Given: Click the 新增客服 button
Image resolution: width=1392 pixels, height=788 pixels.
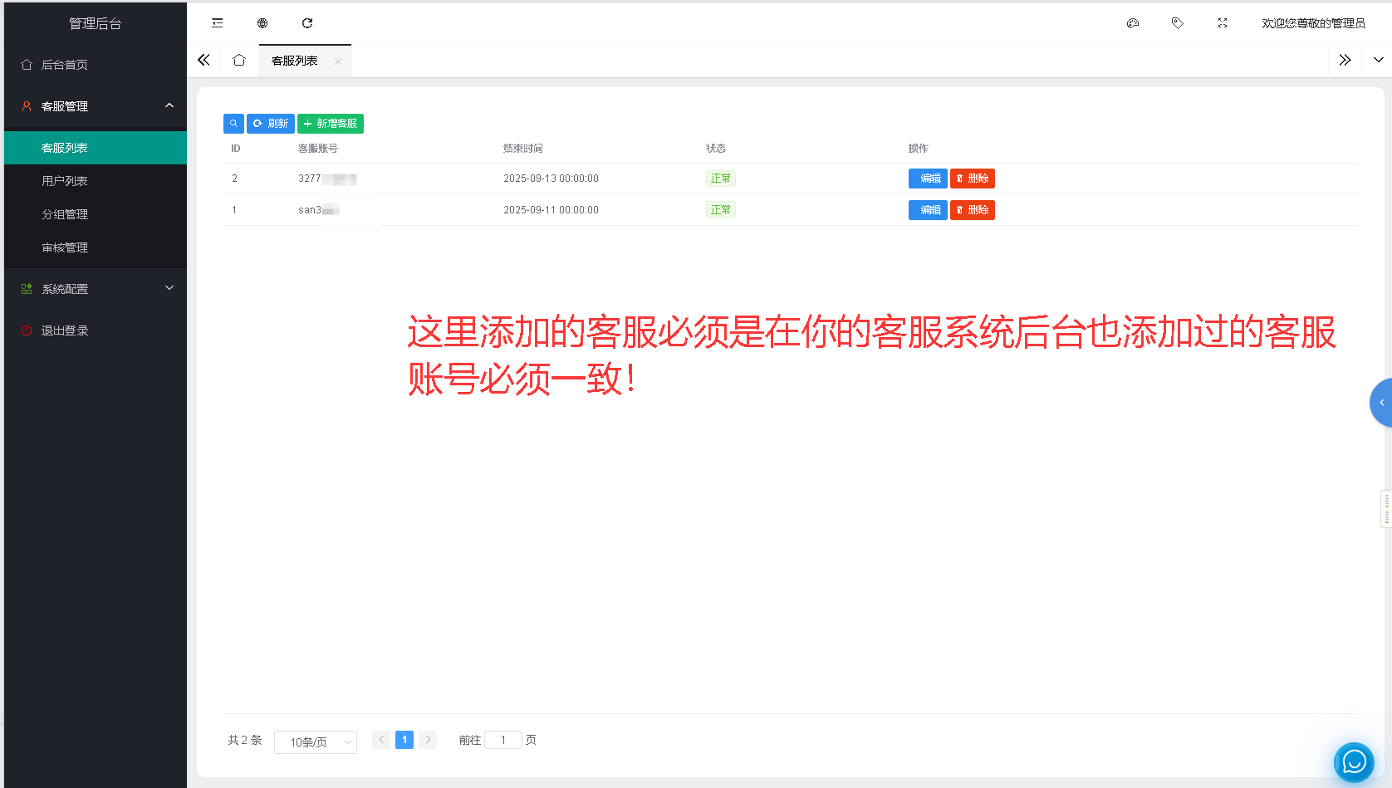Looking at the screenshot, I should tap(331, 123).
